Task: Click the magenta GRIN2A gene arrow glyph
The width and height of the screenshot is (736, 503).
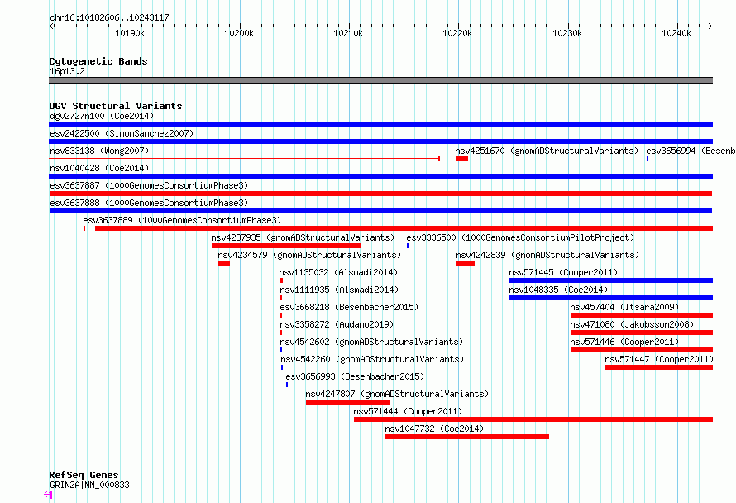Action: pyautogui.click(x=48, y=495)
